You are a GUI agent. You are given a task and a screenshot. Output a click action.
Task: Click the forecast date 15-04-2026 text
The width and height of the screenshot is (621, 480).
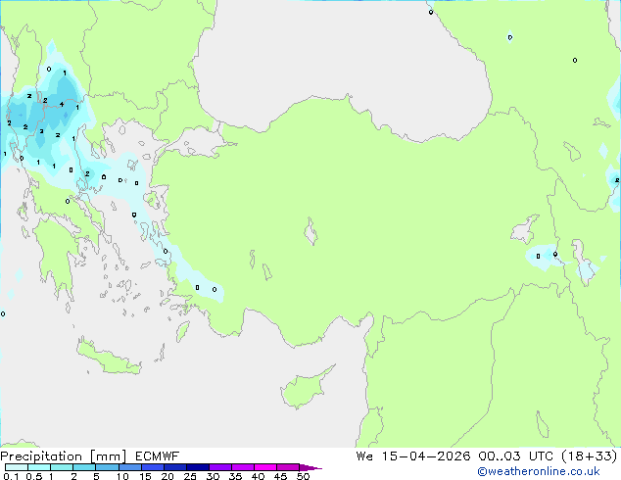click(x=426, y=456)
